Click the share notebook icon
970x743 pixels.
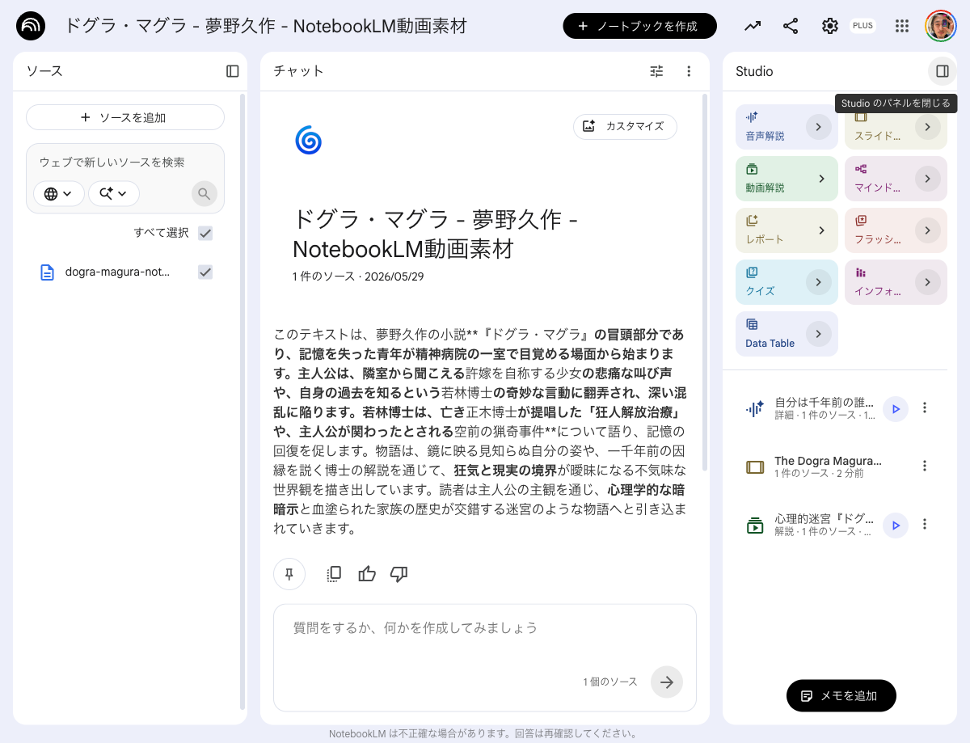(x=791, y=26)
